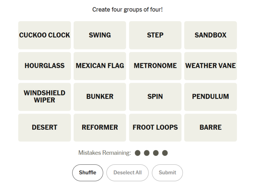Tap the REFORMER tile
This screenshot has width=254, height=190.
[x=100, y=128]
